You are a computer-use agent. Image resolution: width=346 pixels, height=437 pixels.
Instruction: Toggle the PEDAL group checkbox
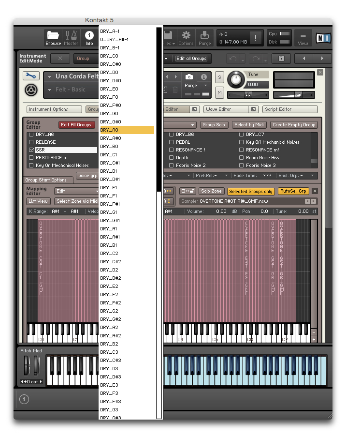click(171, 142)
